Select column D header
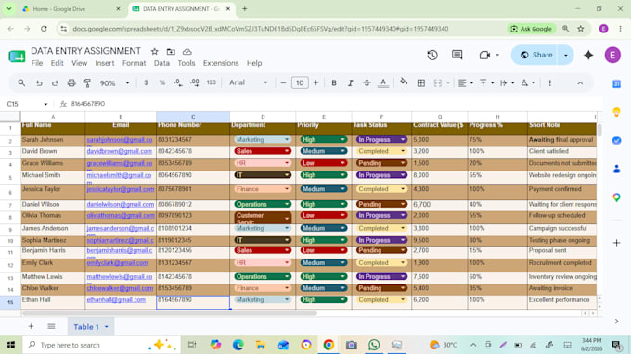This screenshot has width=631, height=354. [263, 117]
